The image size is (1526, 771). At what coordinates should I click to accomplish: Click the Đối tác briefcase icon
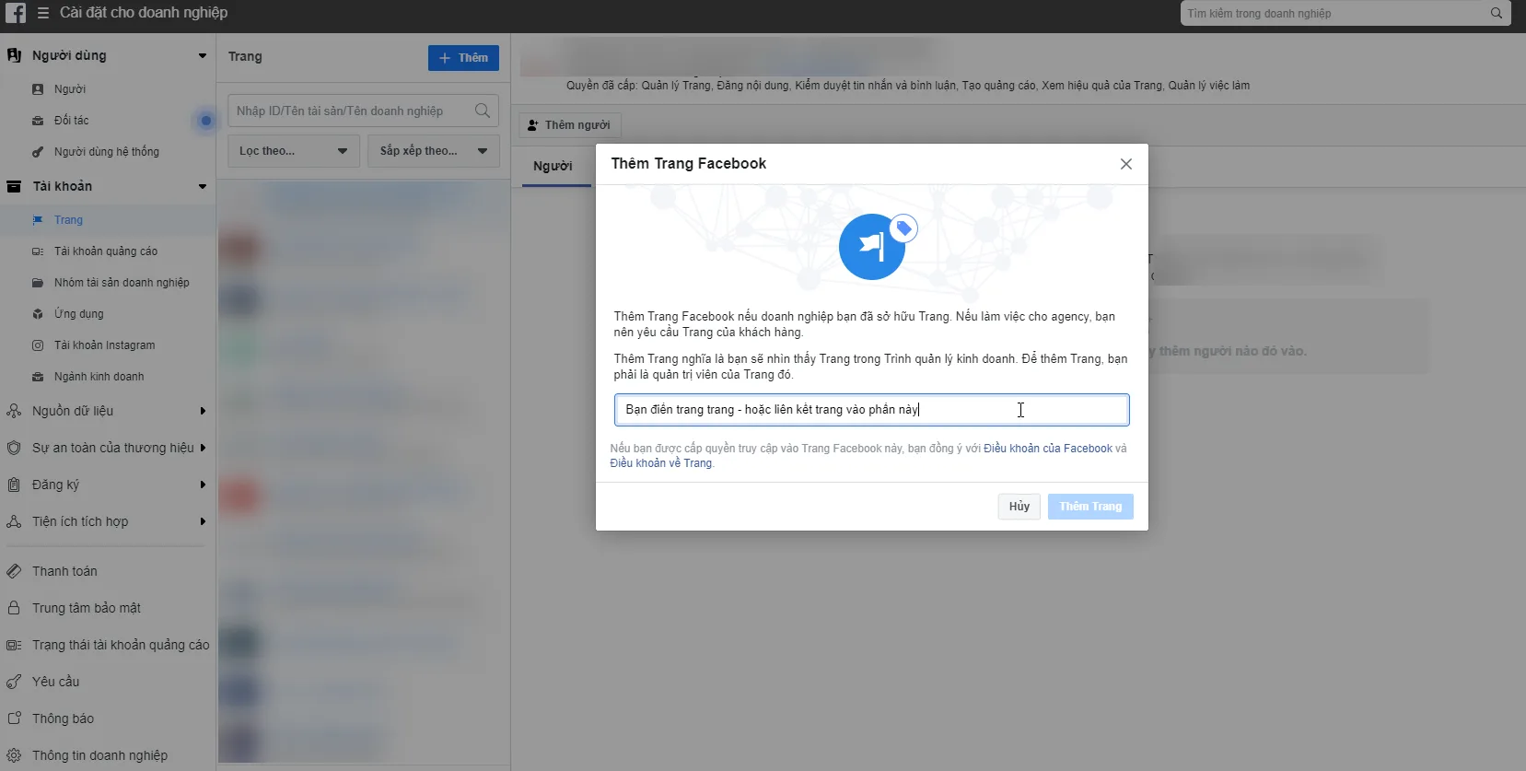(x=38, y=121)
